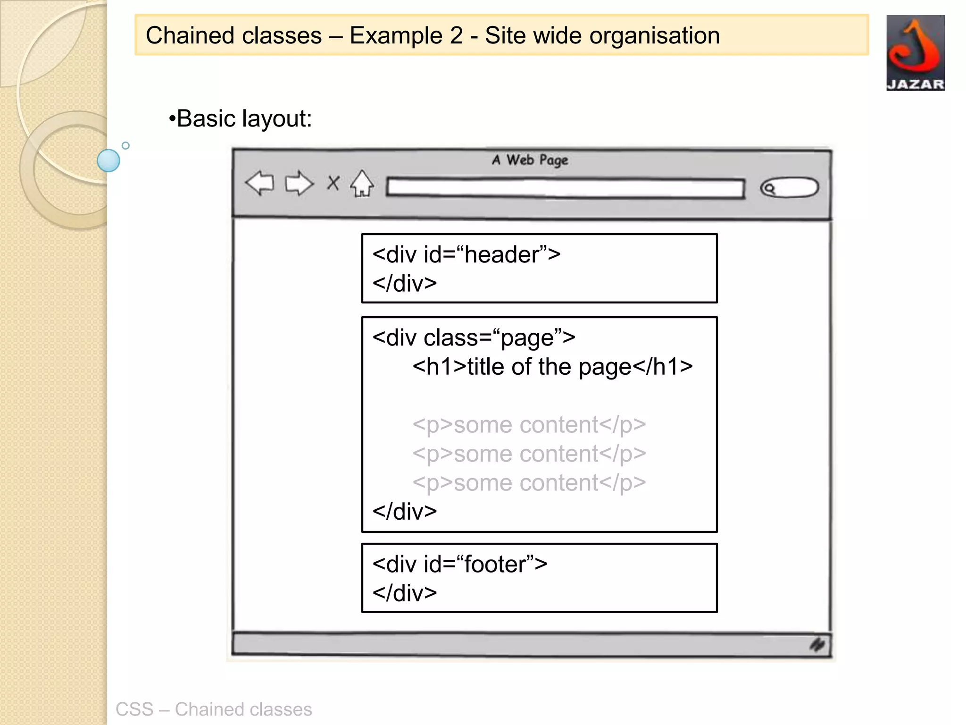Click the magnifier search icon
The width and height of the screenshot is (966, 725).
click(x=770, y=188)
